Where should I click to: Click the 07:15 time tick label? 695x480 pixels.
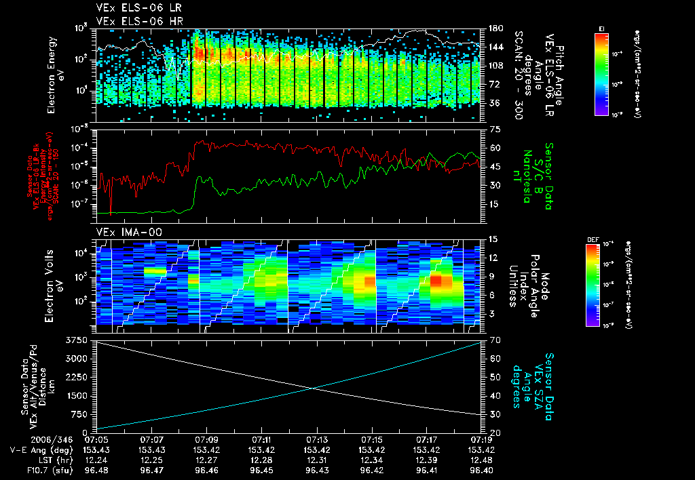coord(371,440)
